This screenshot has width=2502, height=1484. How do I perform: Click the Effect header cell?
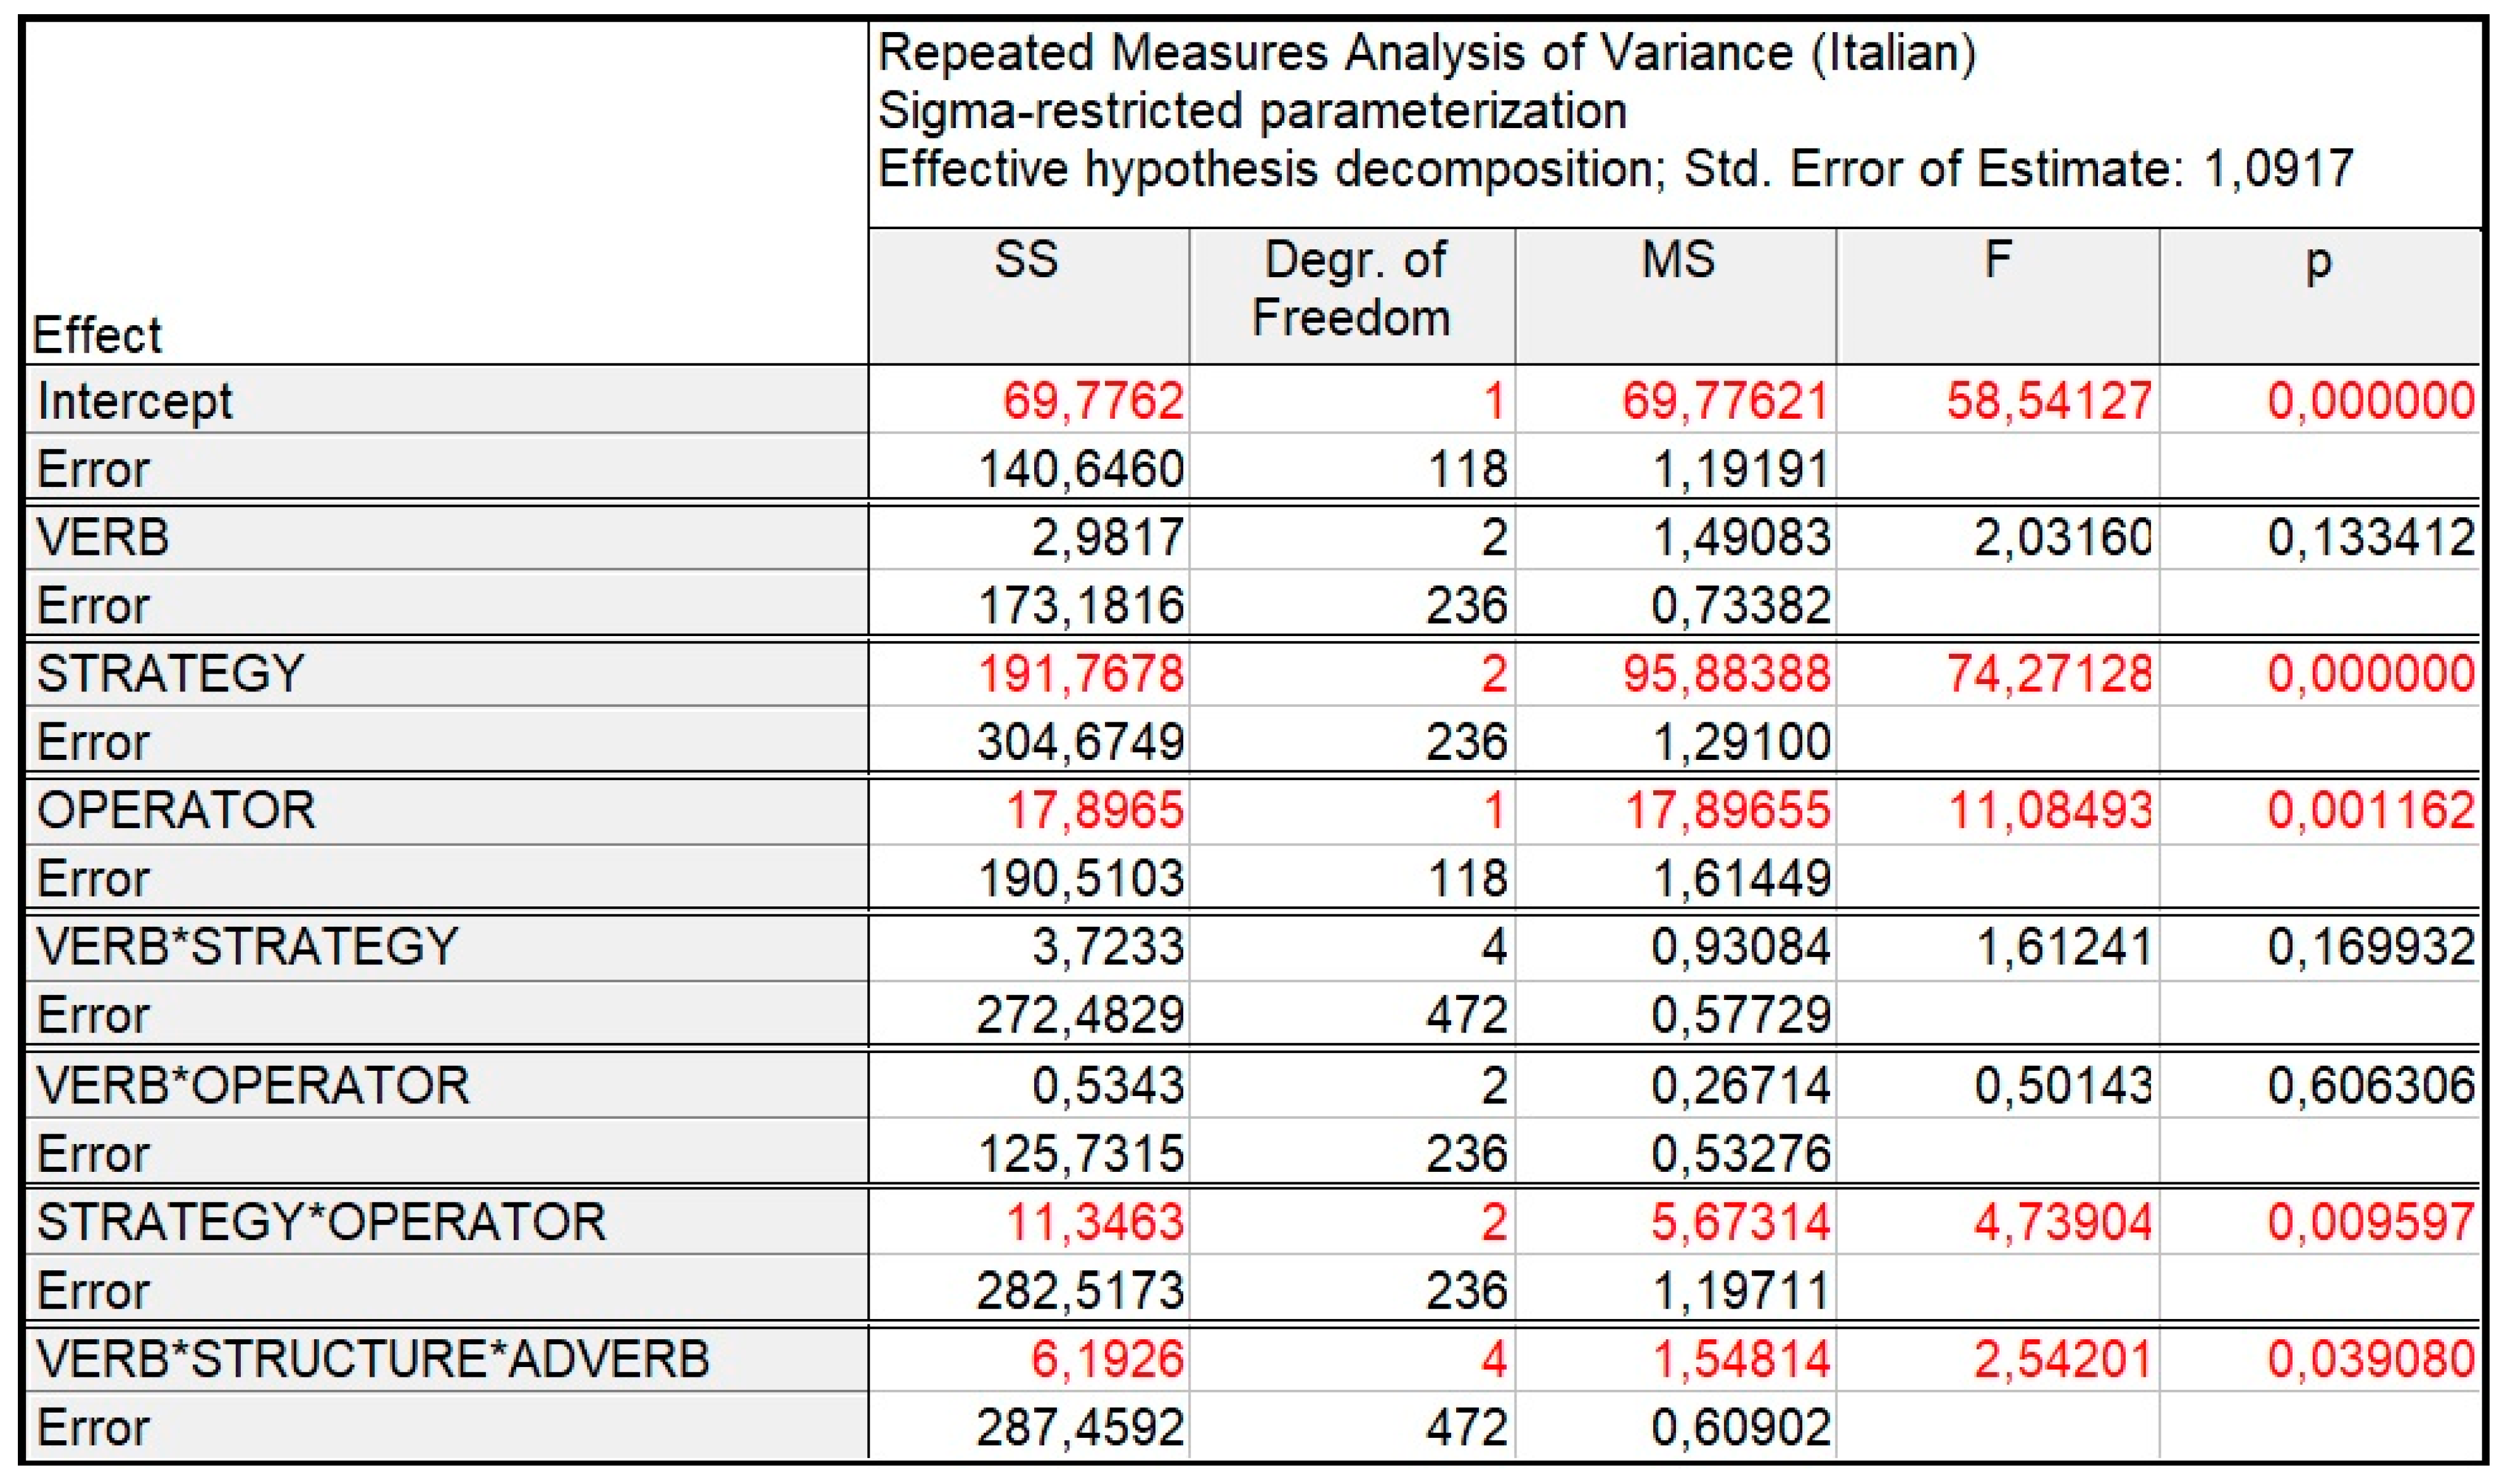[97, 334]
